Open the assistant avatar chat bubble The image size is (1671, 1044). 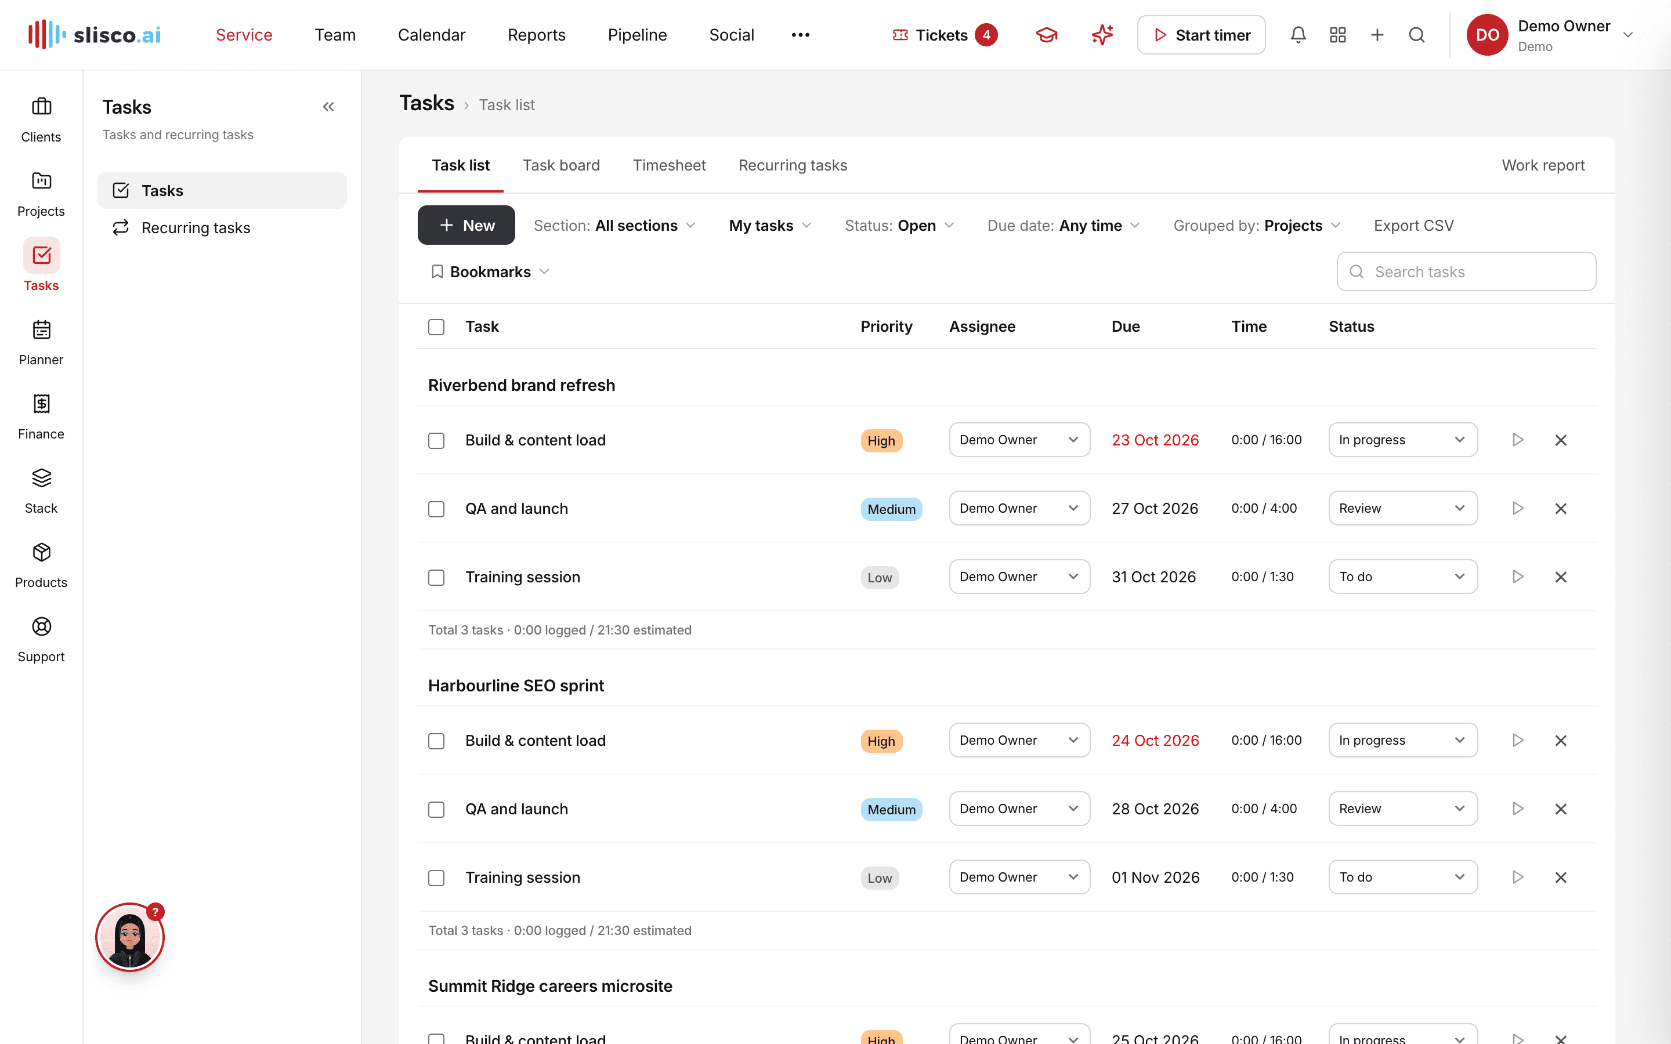coord(130,937)
